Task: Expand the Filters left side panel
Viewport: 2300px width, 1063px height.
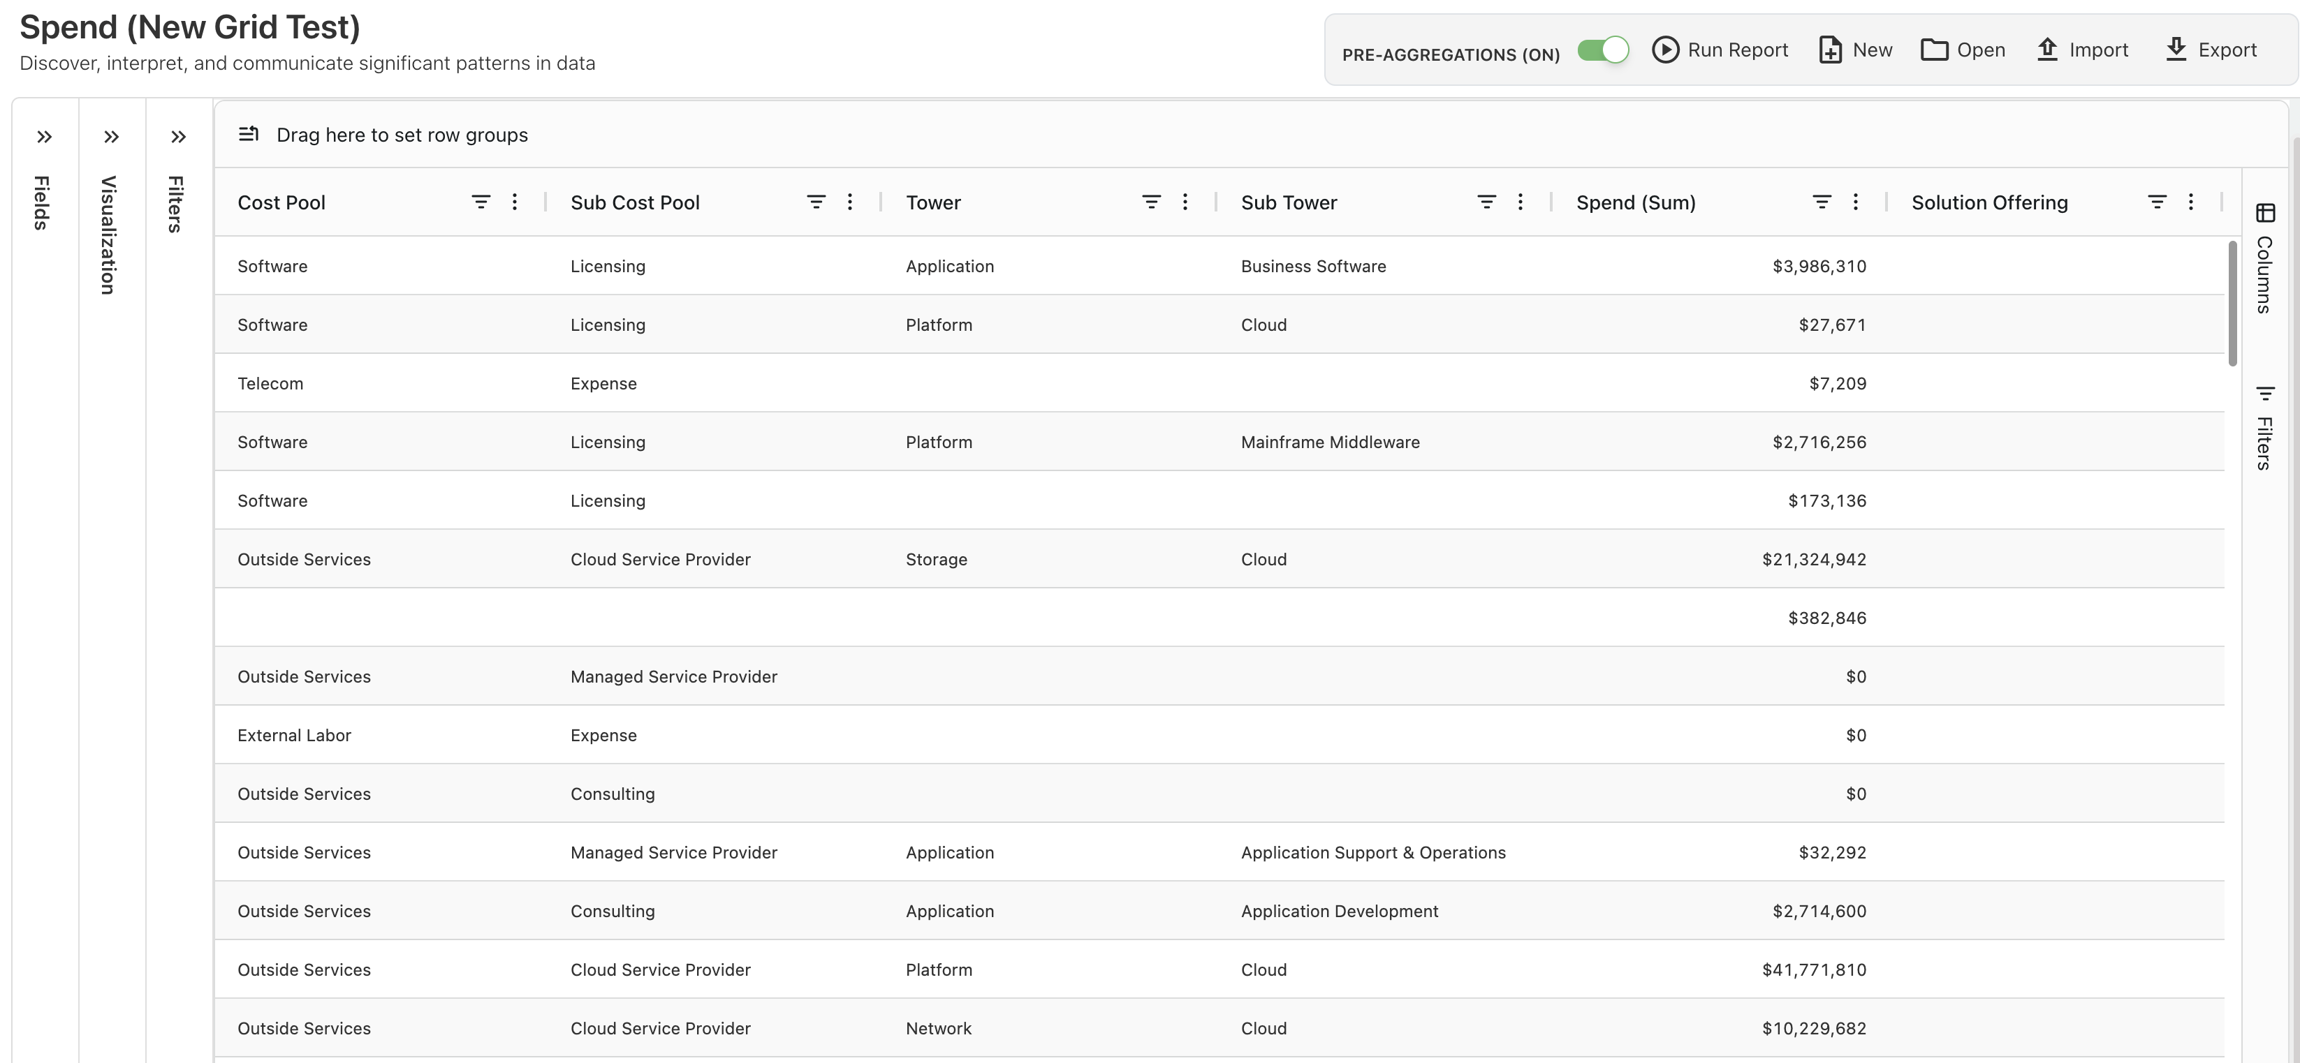Action: point(177,137)
